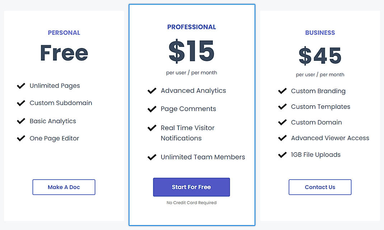Click the Start For Free button
This screenshot has width=384, height=230.
click(x=191, y=187)
